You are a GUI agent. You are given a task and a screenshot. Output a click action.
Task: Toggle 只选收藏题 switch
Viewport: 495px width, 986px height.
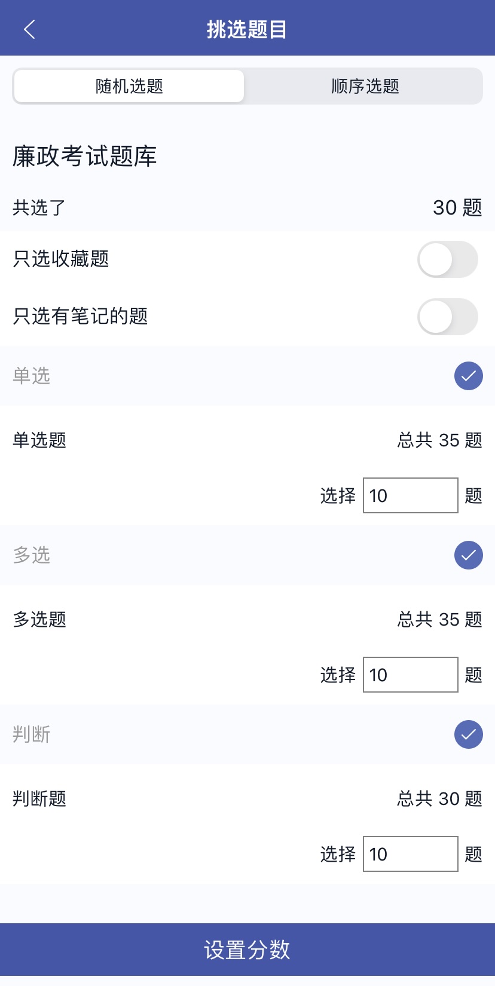point(447,259)
